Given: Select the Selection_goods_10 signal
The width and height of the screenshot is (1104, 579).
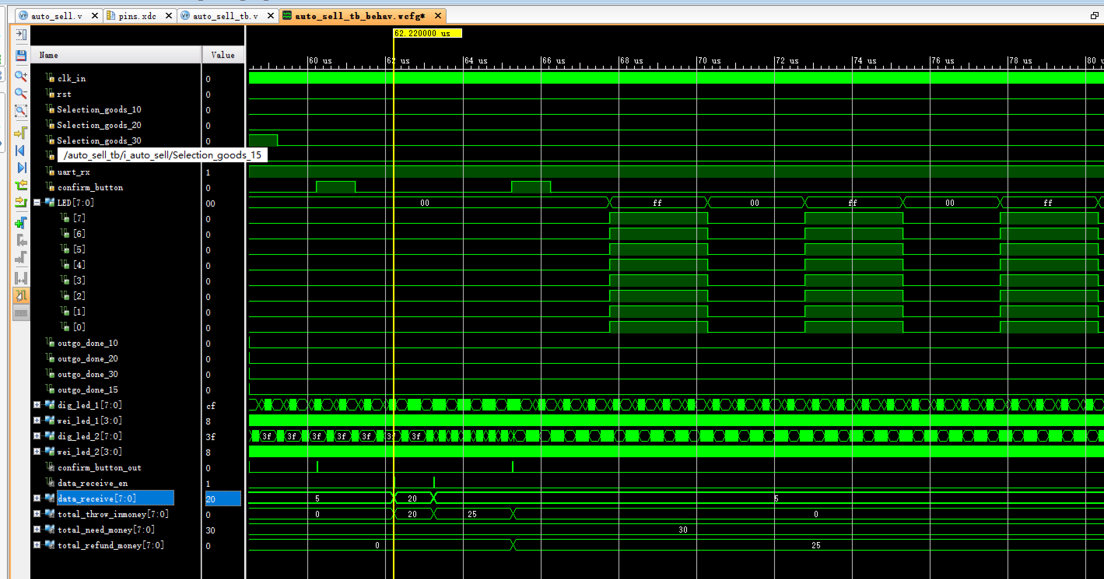Looking at the screenshot, I should click(x=99, y=110).
